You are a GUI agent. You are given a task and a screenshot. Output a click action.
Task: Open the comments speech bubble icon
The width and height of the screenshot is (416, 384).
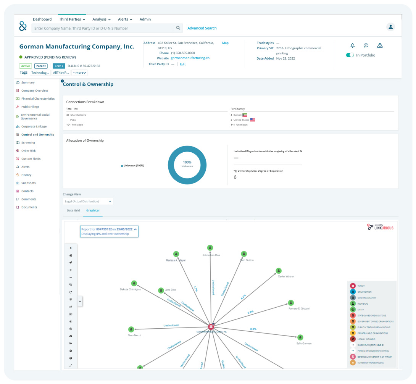[366, 46]
